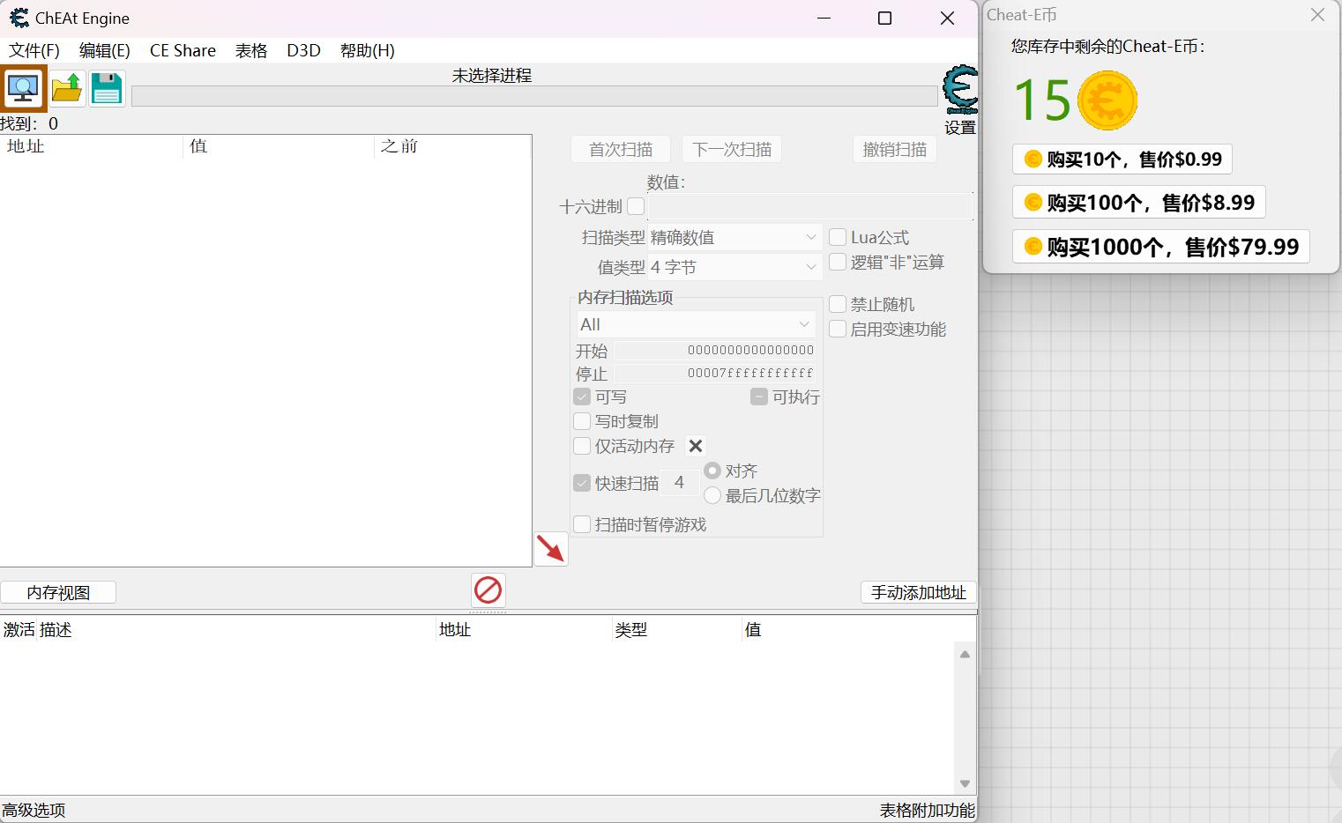Viewport: 1342px width, 823px height.
Task: Click the D3D menu item
Action: point(303,50)
